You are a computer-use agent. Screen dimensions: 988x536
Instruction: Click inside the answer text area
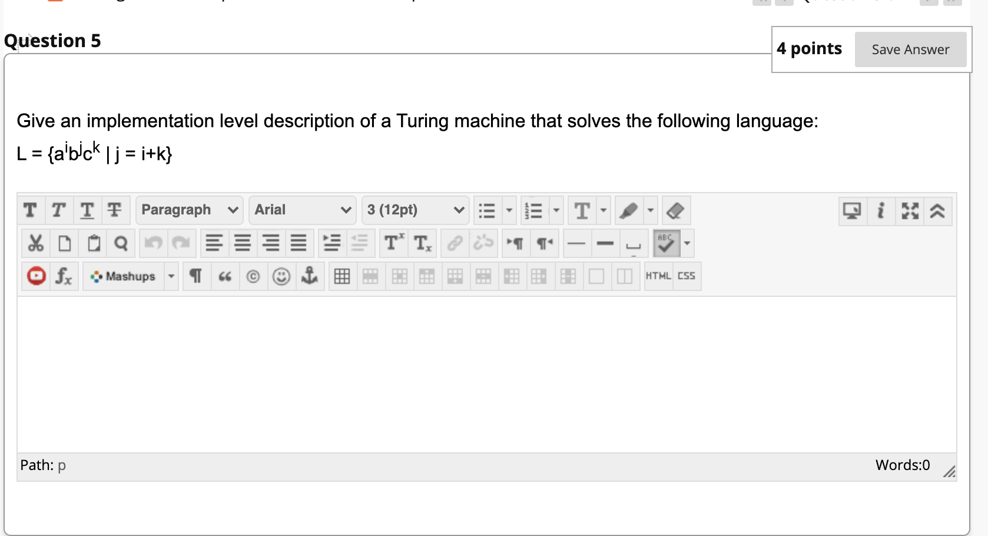pos(486,374)
